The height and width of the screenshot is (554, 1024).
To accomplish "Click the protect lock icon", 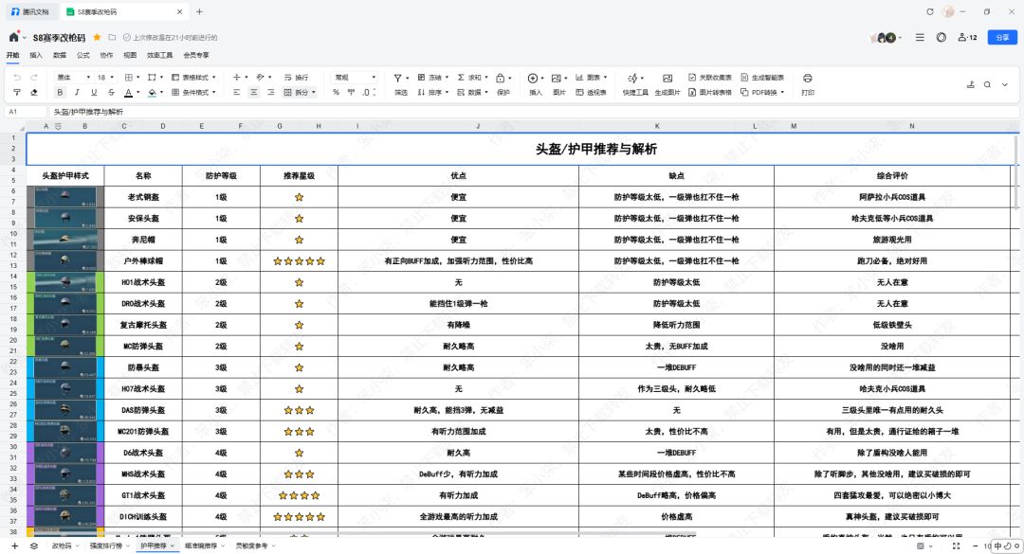I will tap(501, 79).
